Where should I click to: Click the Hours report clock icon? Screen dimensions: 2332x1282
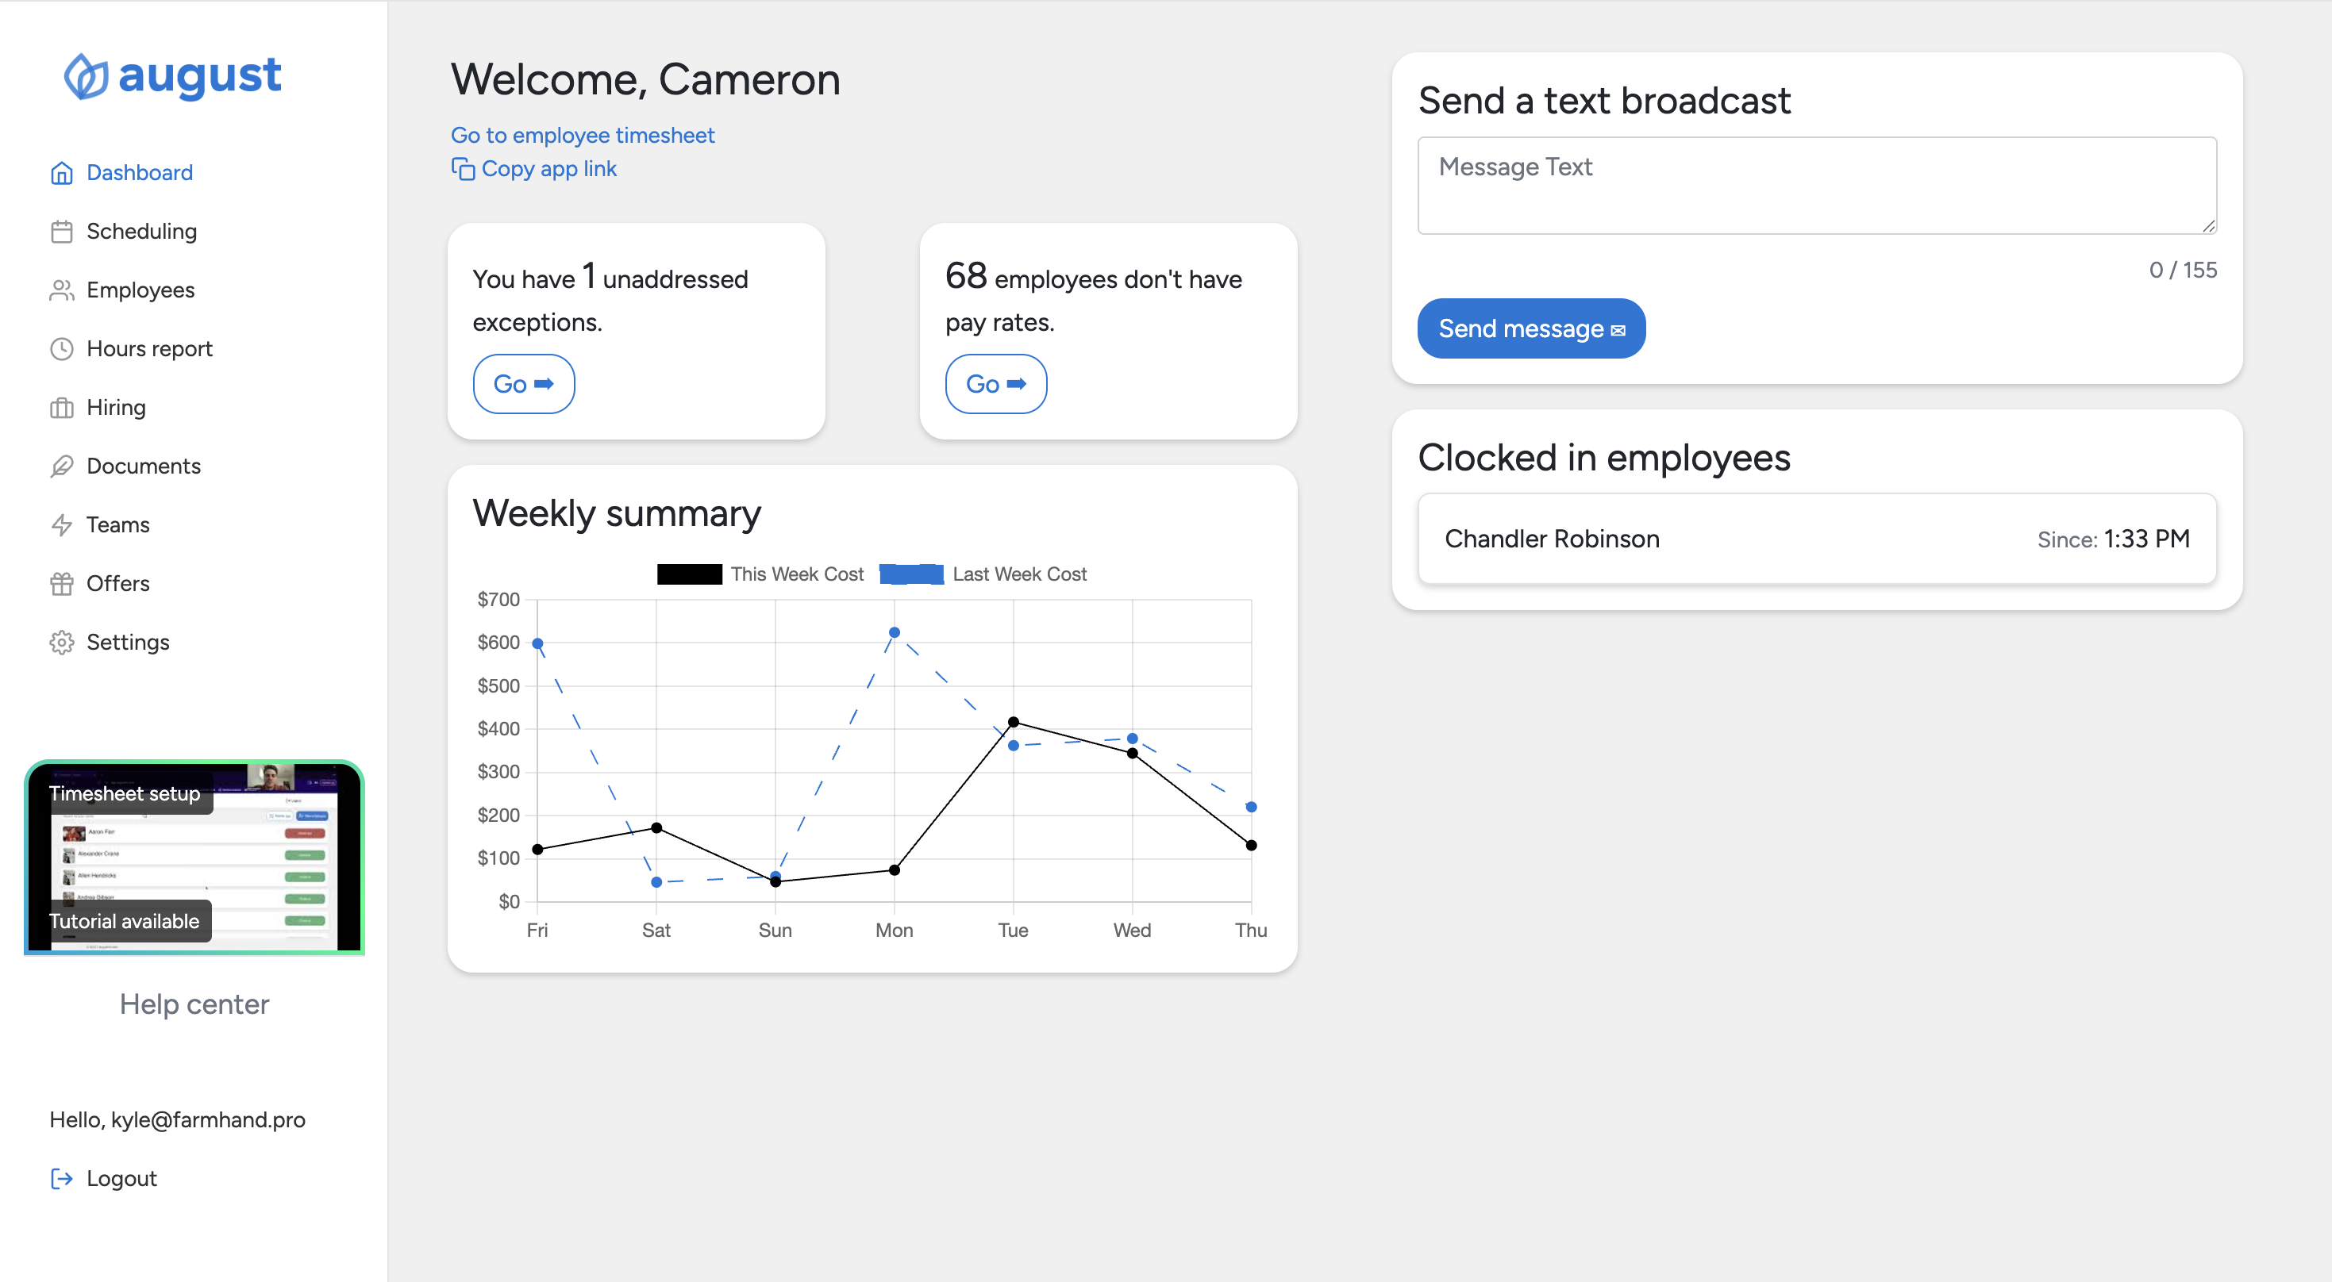point(62,349)
